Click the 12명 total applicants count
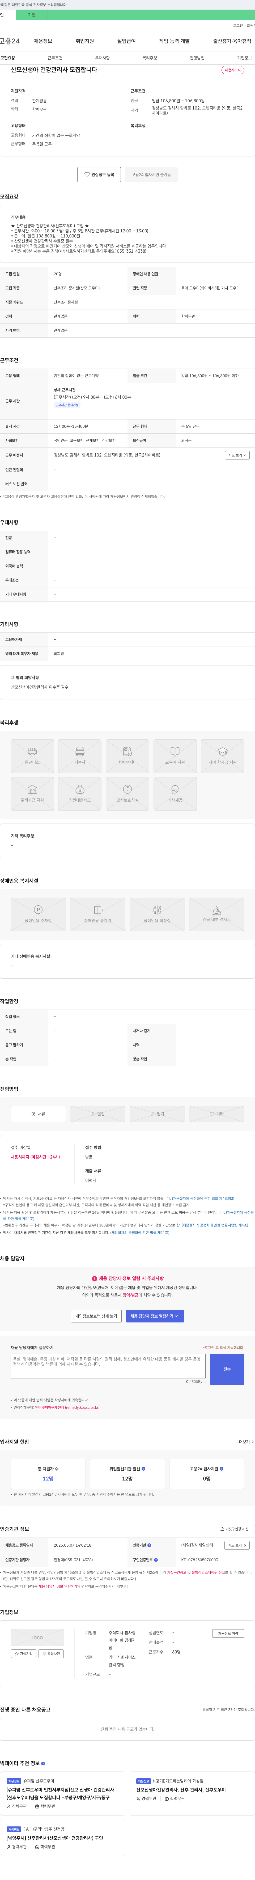The height and width of the screenshot is (1880, 255). pyautogui.click(x=48, y=1479)
